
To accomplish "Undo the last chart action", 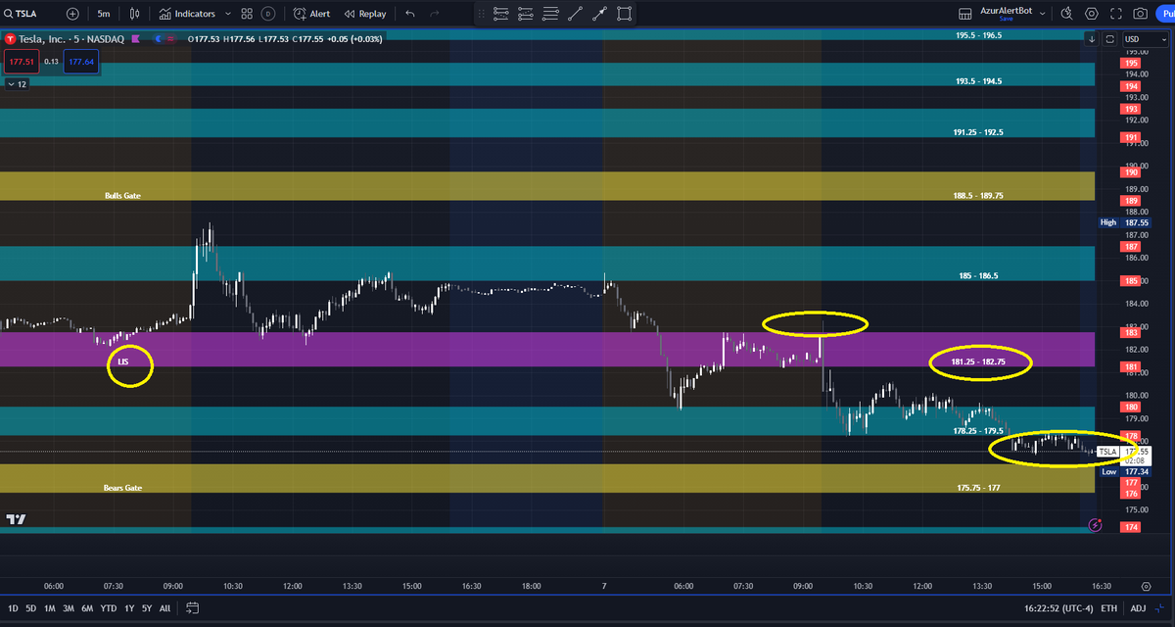I will click(x=410, y=14).
